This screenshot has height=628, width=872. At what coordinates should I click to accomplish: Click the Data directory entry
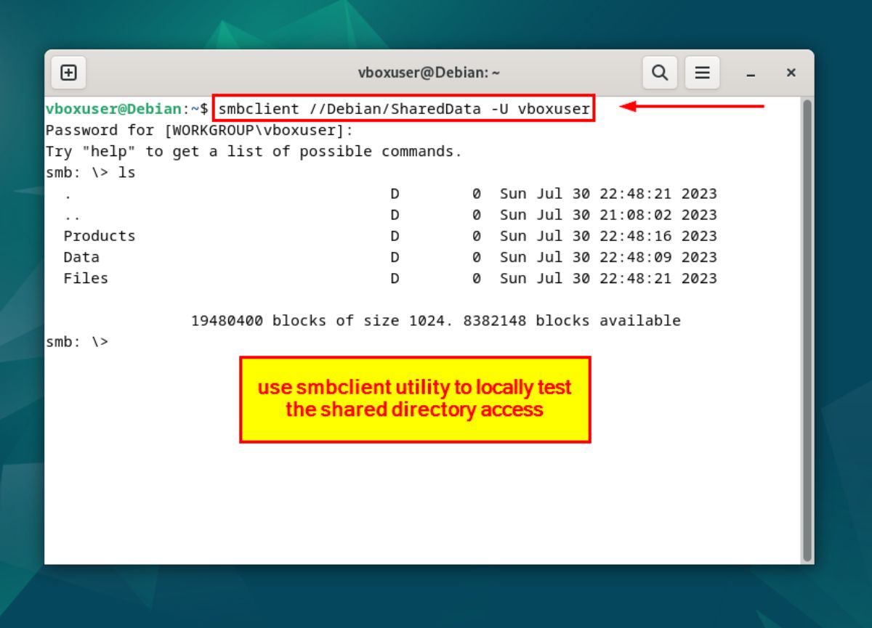pos(81,257)
